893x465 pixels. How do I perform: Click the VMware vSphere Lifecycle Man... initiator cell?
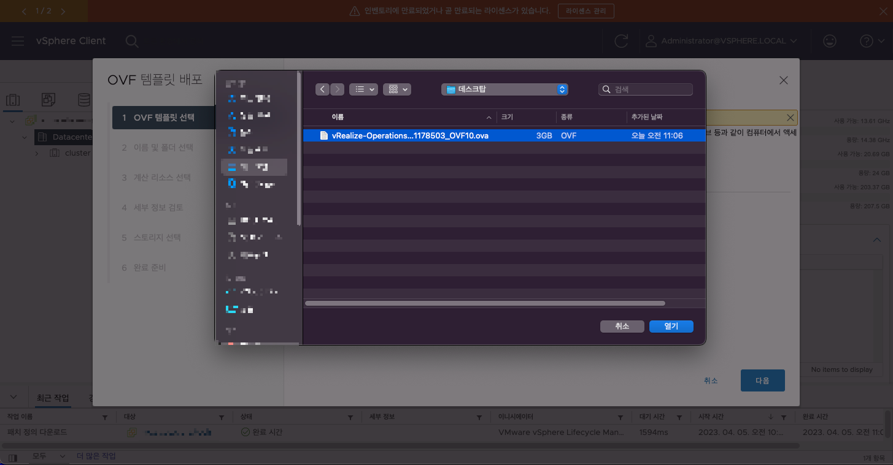coord(561,433)
